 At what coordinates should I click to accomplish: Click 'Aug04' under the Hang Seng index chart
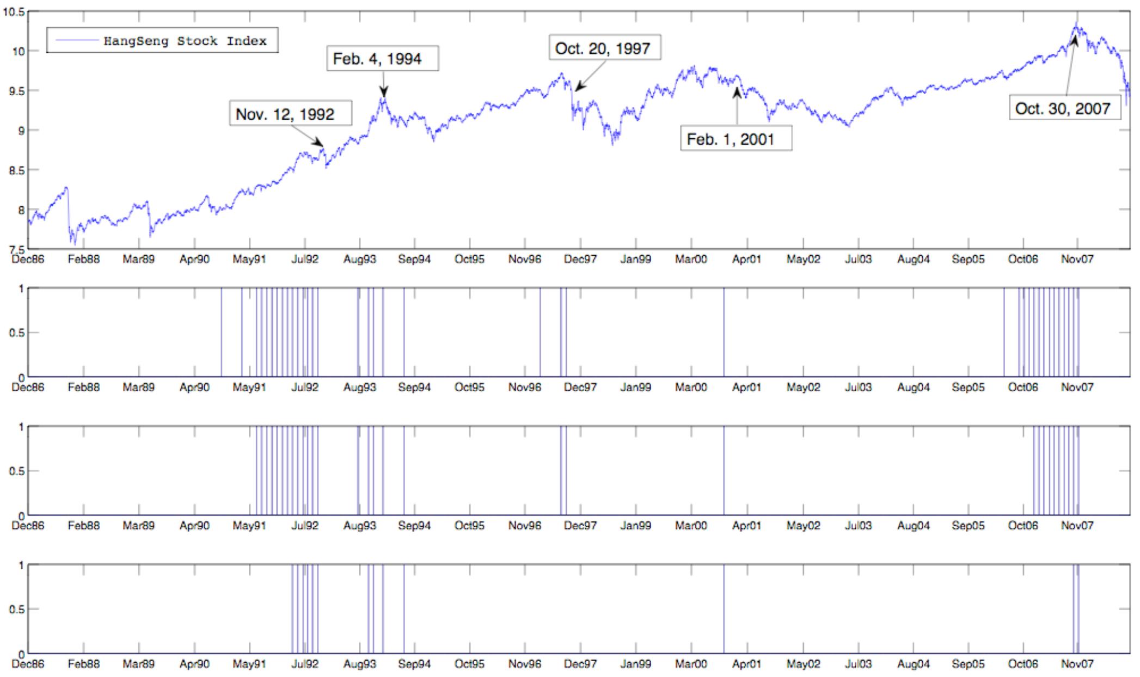(914, 260)
